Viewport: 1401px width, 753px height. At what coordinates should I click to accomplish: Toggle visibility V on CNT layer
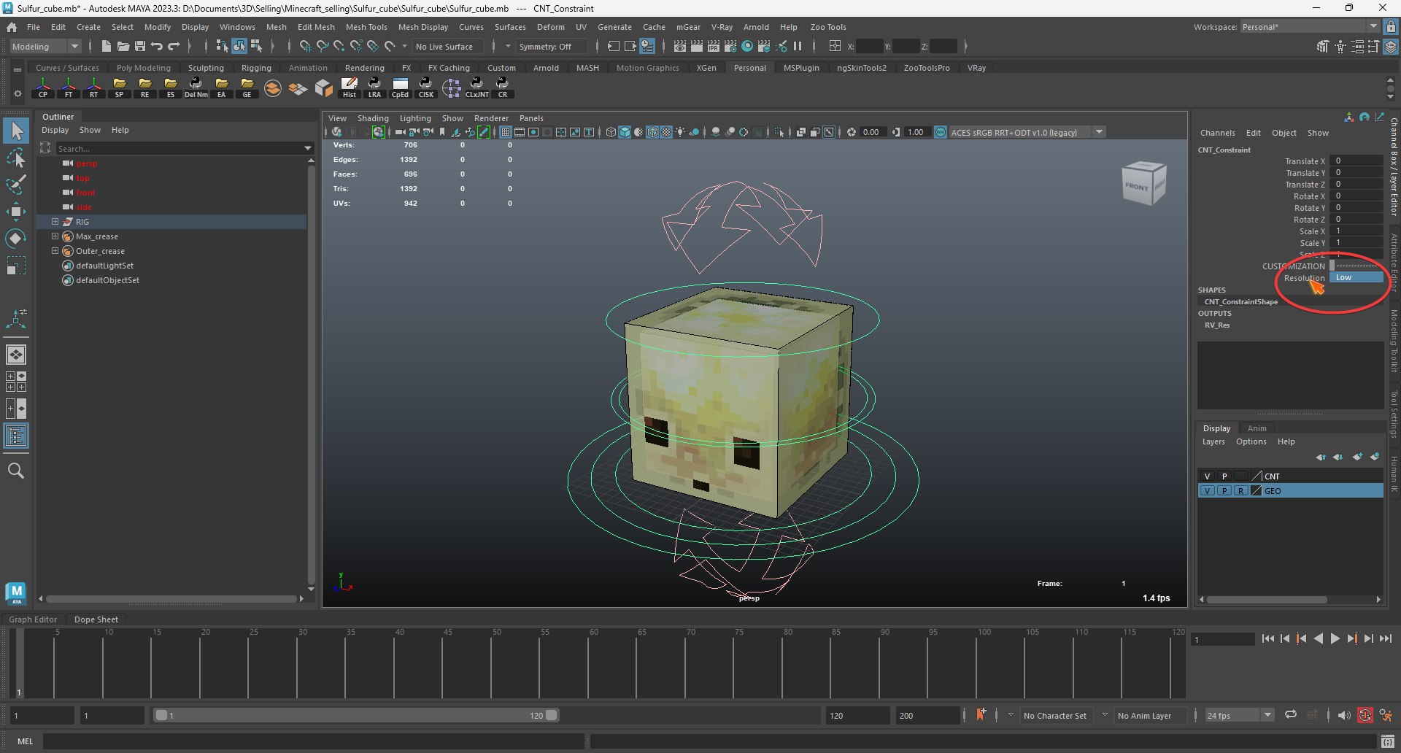coord(1207,476)
